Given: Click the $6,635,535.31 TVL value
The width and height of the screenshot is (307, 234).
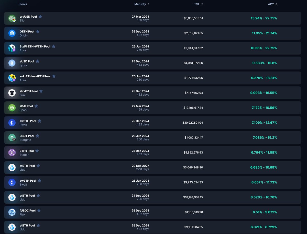Looking at the screenshot, I should pyautogui.click(x=193, y=18).
